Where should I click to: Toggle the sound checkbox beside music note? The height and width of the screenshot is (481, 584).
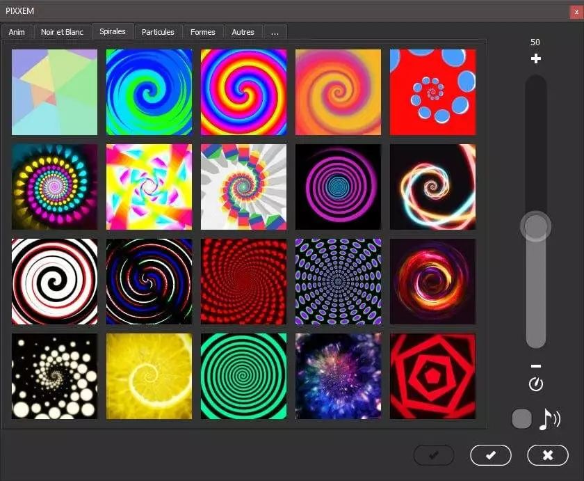tap(521, 419)
